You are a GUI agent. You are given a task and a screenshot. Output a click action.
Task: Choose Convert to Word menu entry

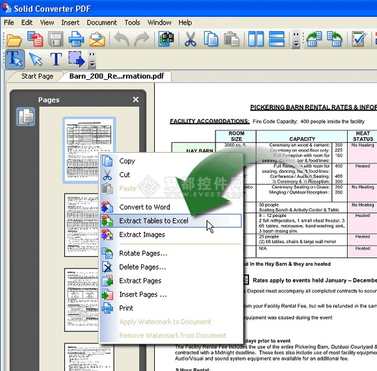pyautogui.click(x=171, y=207)
